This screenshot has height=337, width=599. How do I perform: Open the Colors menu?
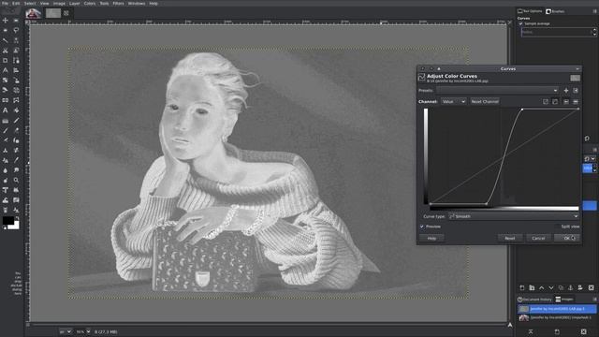pyautogui.click(x=90, y=4)
